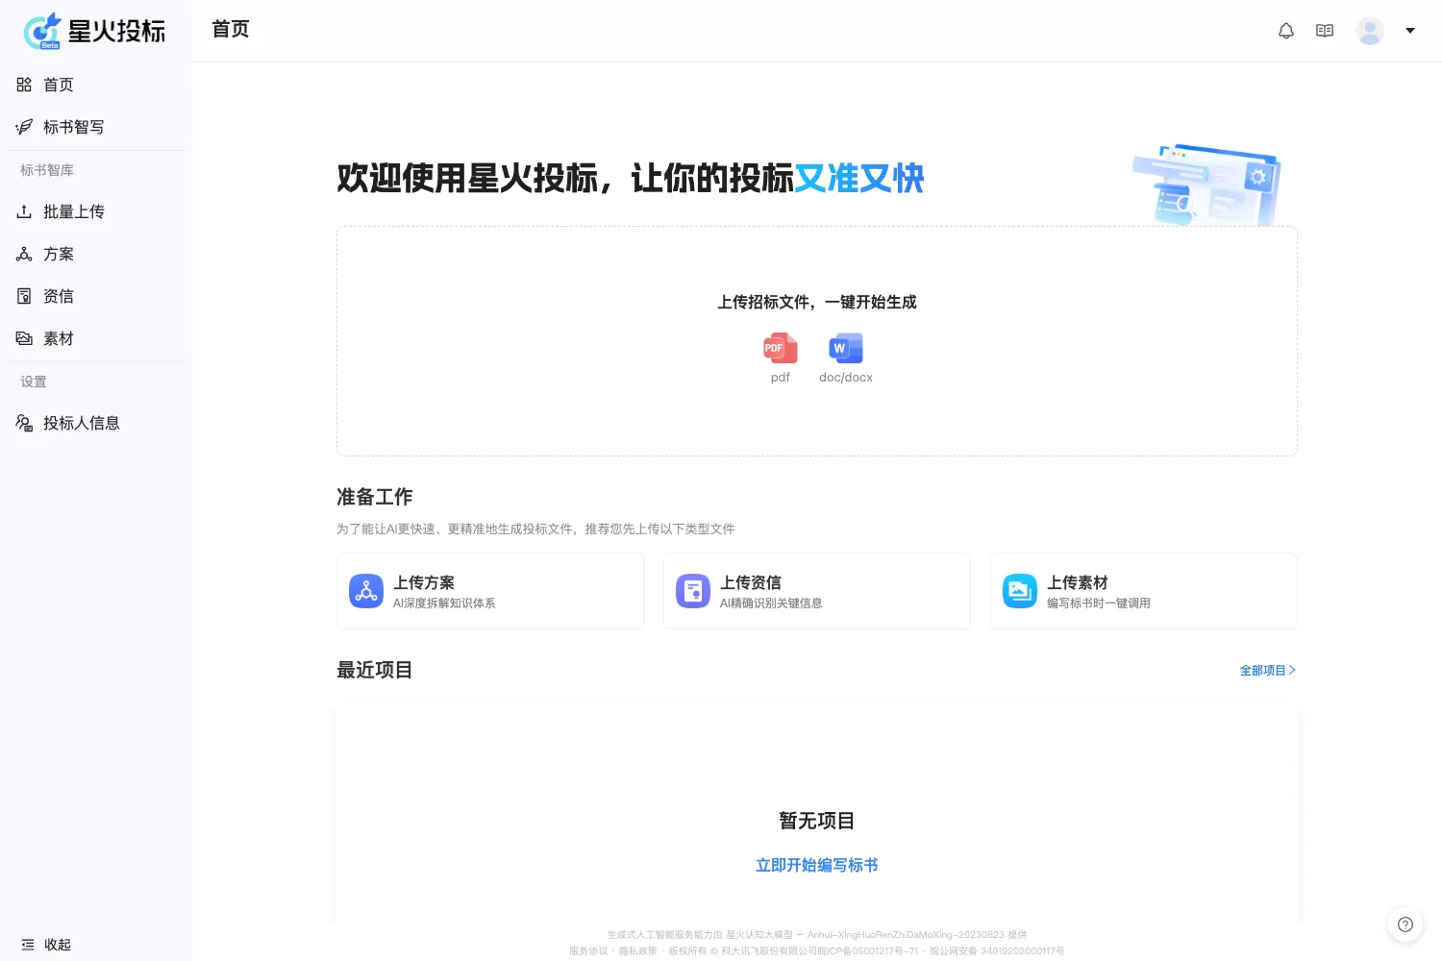Expand the account dropdown arrow
Image resolution: width=1442 pixels, height=961 pixels.
point(1410,31)
